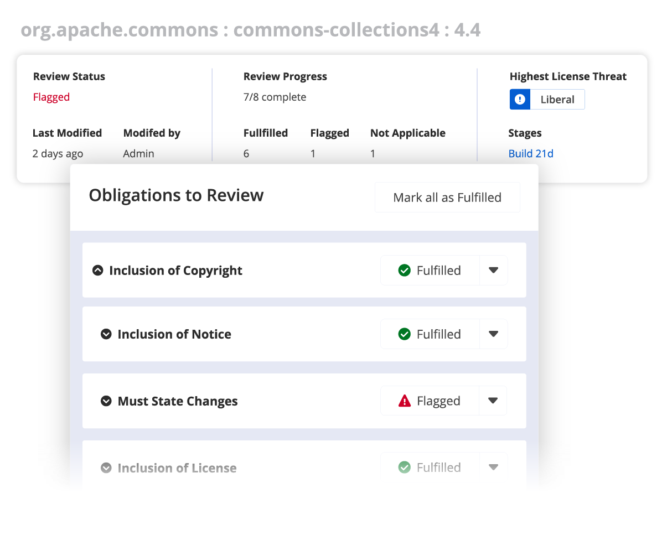Click Fulfilled status of Inclusion of Notice
Screen dimensions: 667x535
(x=430, y=334)
